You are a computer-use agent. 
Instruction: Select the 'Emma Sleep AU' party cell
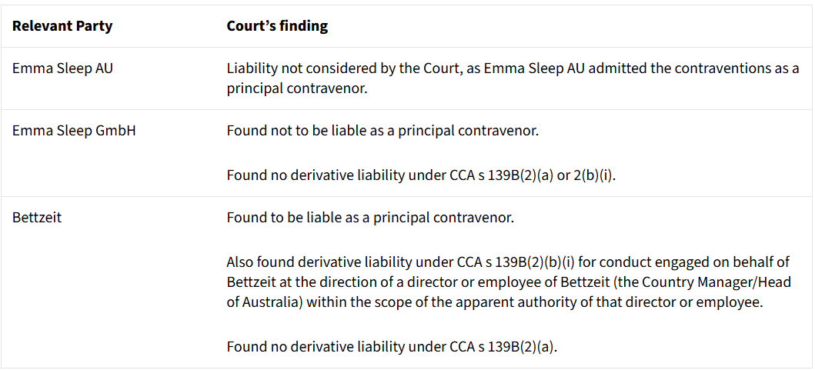point(62,68)
